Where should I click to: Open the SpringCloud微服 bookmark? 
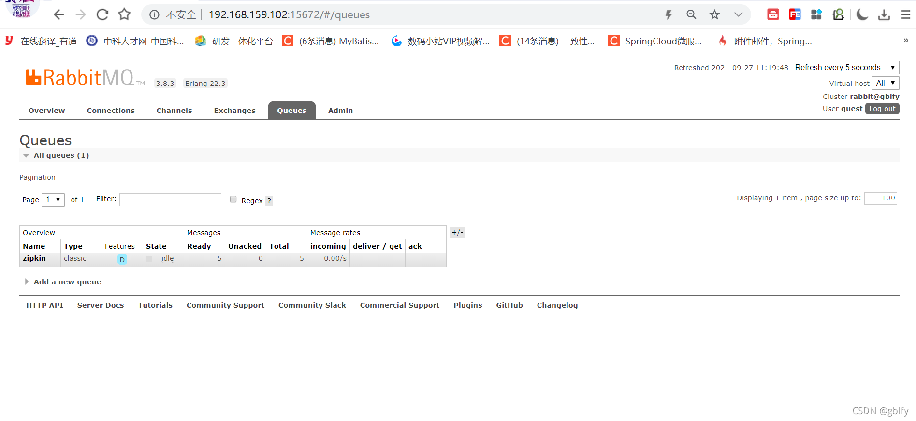pos(655,42)
